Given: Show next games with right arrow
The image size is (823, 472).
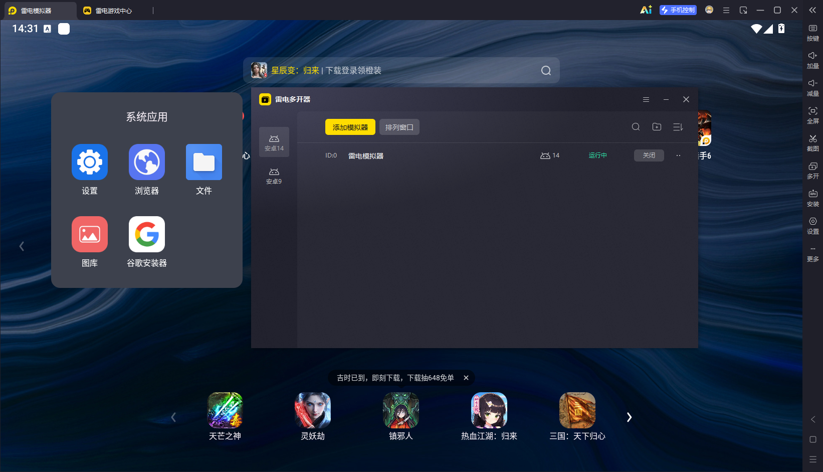Looking at the screenshot, I should 629,417.
